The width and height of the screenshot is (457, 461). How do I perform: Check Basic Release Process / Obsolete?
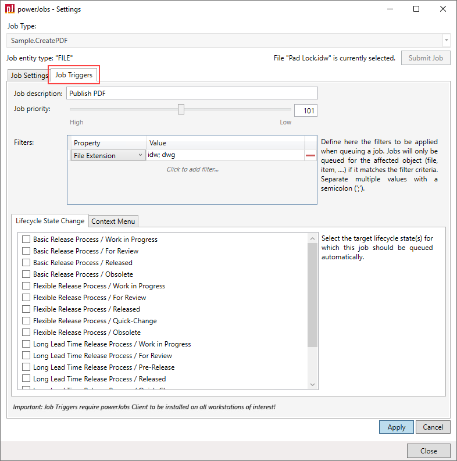[26, 274]
